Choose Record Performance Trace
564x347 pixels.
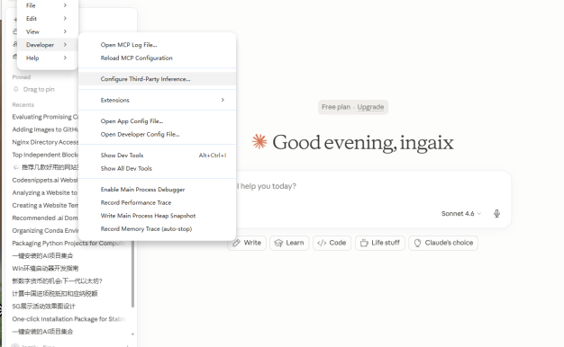pyautogui.click(x=157, y=203)
